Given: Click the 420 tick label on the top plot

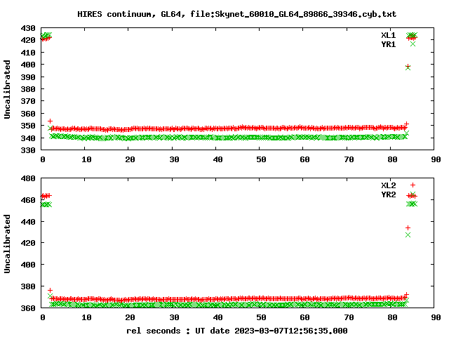Looking at the screenshot, I should tap(28, 40).
